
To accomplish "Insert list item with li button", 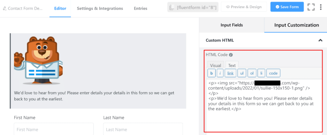I will click(x=261, y=73).
